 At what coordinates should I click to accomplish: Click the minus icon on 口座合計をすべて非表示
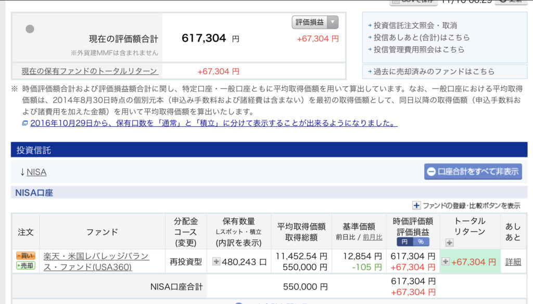tap(432, 171)
